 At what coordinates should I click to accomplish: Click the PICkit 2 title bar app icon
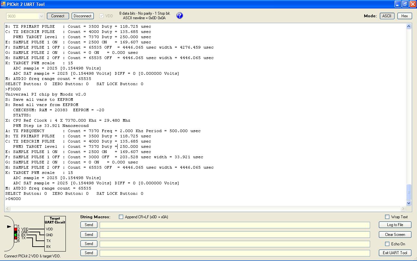3,4
